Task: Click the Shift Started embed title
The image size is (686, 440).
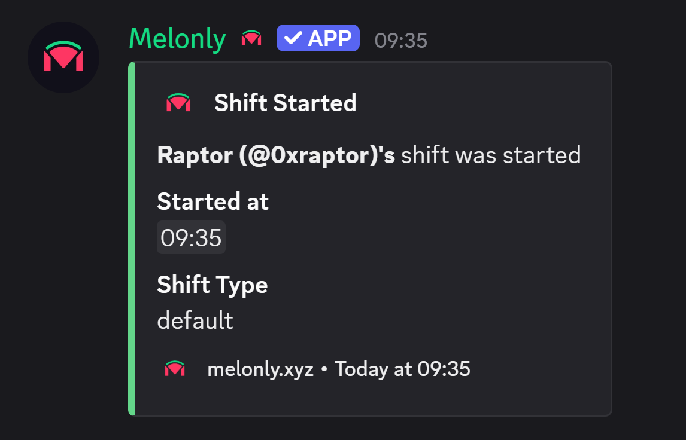Action: 286,103
